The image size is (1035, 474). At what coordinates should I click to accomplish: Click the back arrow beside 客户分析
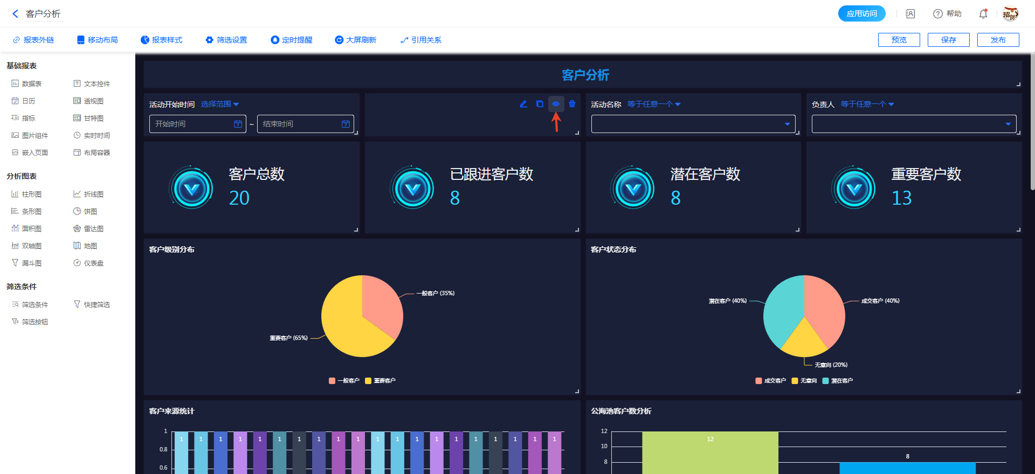(15, 14)
